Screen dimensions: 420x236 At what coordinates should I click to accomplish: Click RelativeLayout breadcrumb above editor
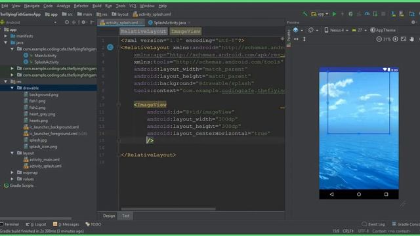(x=143, y=31)
